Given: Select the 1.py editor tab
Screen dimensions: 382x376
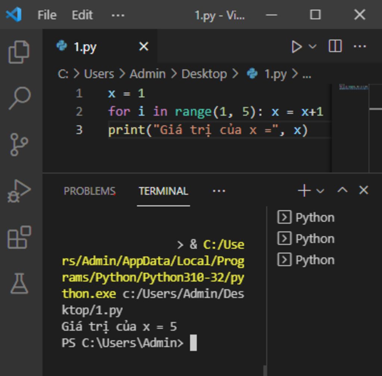Looking at the screenshot, I should click(100, 46).
